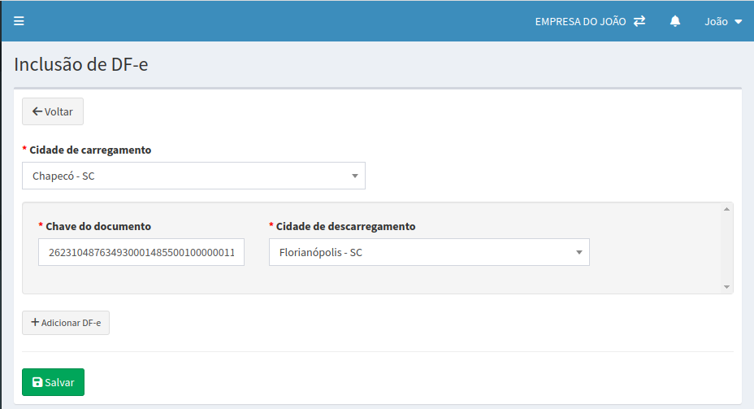
Task: Click the left arrow icon in Voltar
Action: 37,111
